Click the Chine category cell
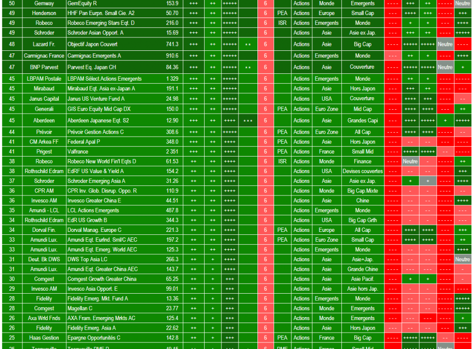 363,200
